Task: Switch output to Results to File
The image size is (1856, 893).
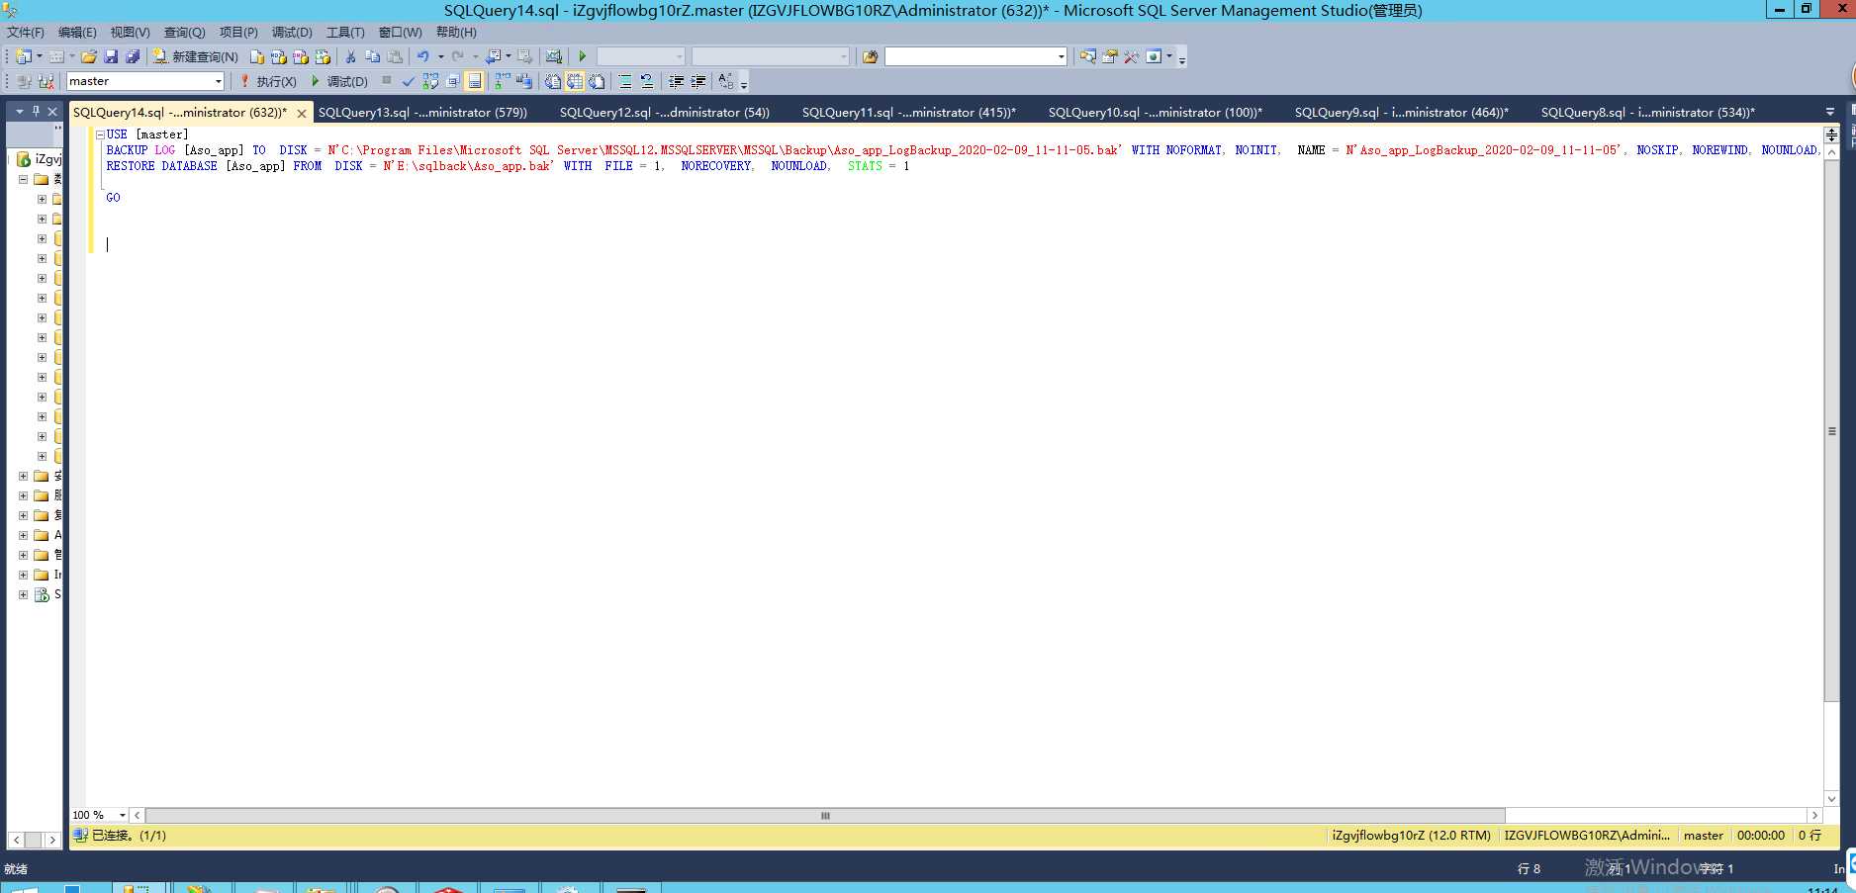Action: point(597,82)
